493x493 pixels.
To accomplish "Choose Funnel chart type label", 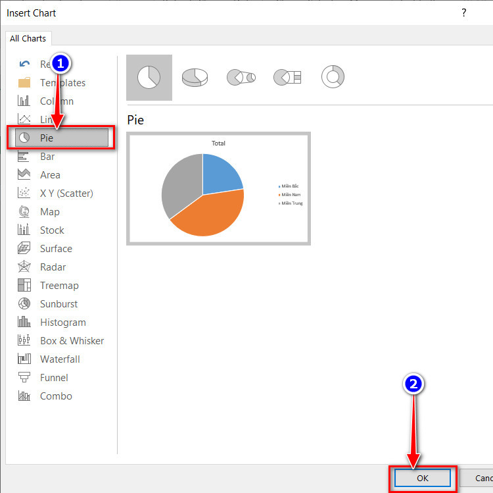I will click(54, 377).
